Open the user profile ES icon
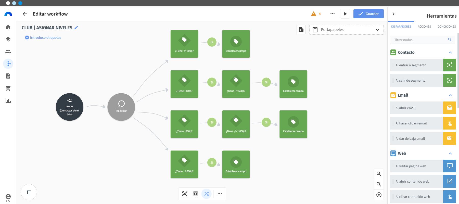This screenshot has width=459, height=204. (8, 198)
